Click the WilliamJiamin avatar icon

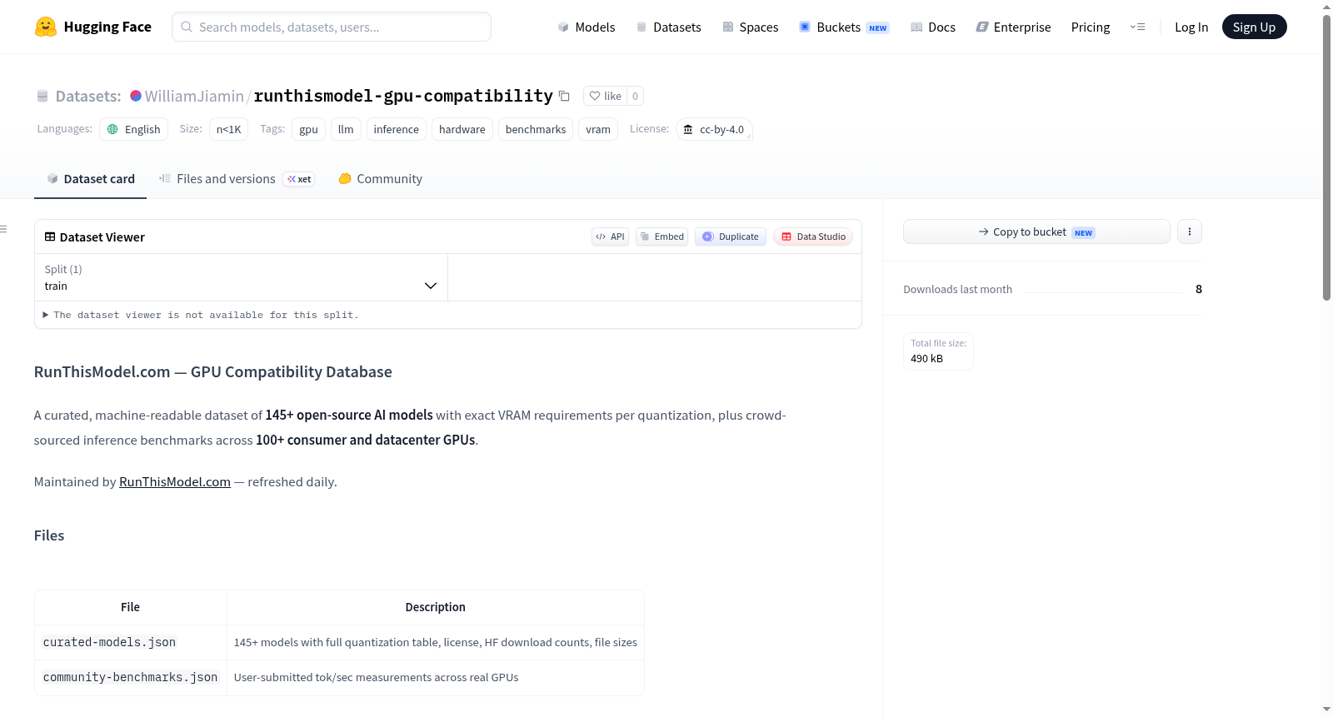pos(136,96)
